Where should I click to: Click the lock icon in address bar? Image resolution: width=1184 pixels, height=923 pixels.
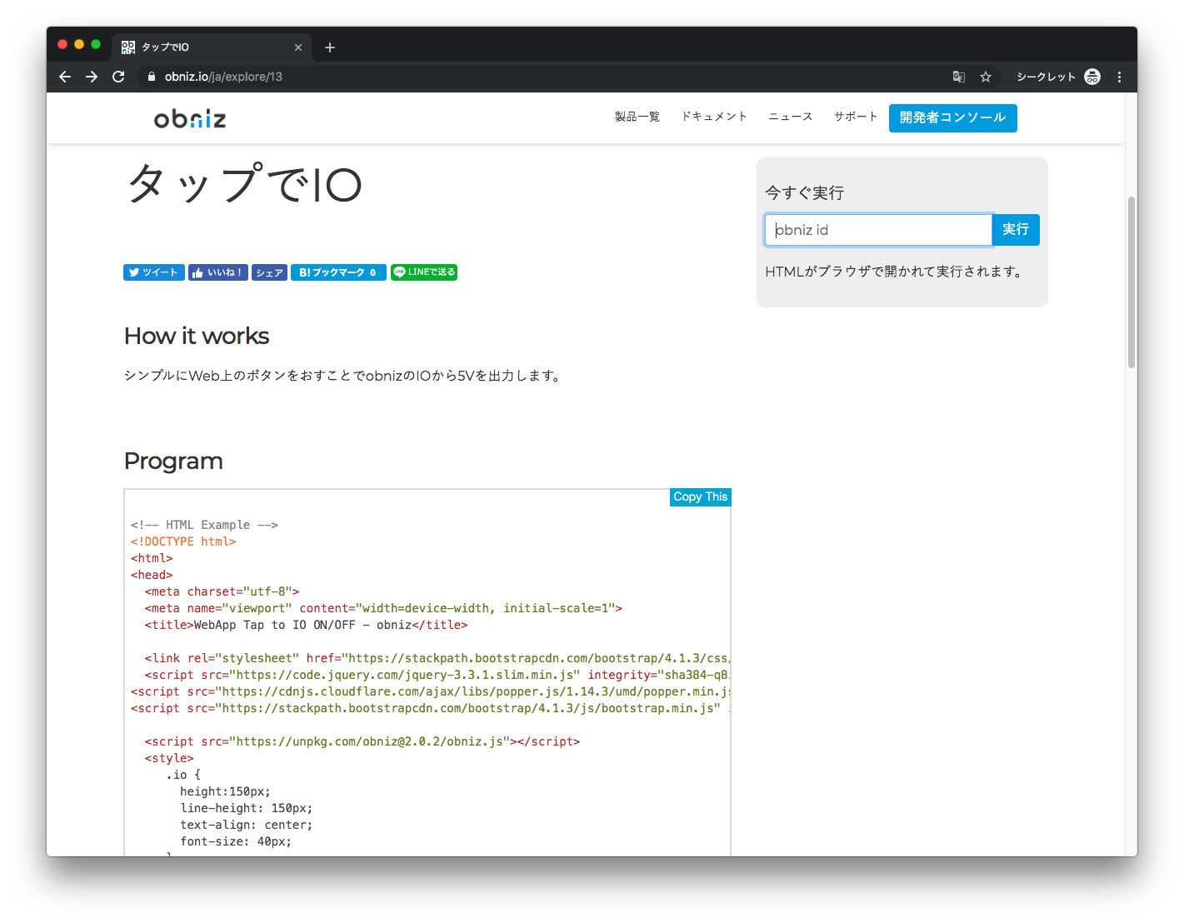point(151,77)
